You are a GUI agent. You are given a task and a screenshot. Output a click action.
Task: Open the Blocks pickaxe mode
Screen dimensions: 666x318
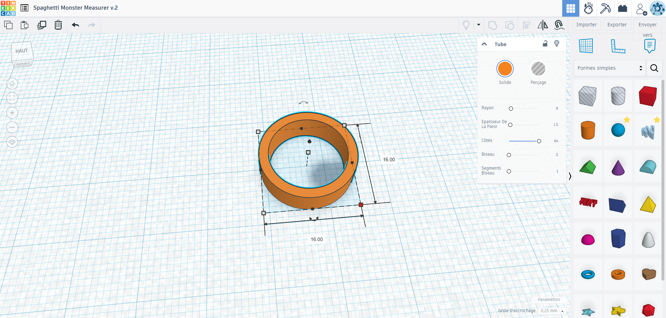pyautogui.click(x=606, y=8)
